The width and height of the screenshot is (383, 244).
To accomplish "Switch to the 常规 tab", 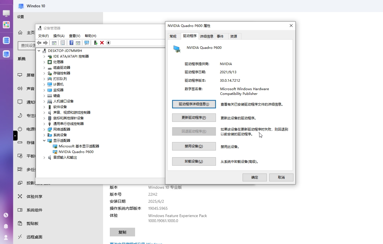I will (x=173, y=36).
